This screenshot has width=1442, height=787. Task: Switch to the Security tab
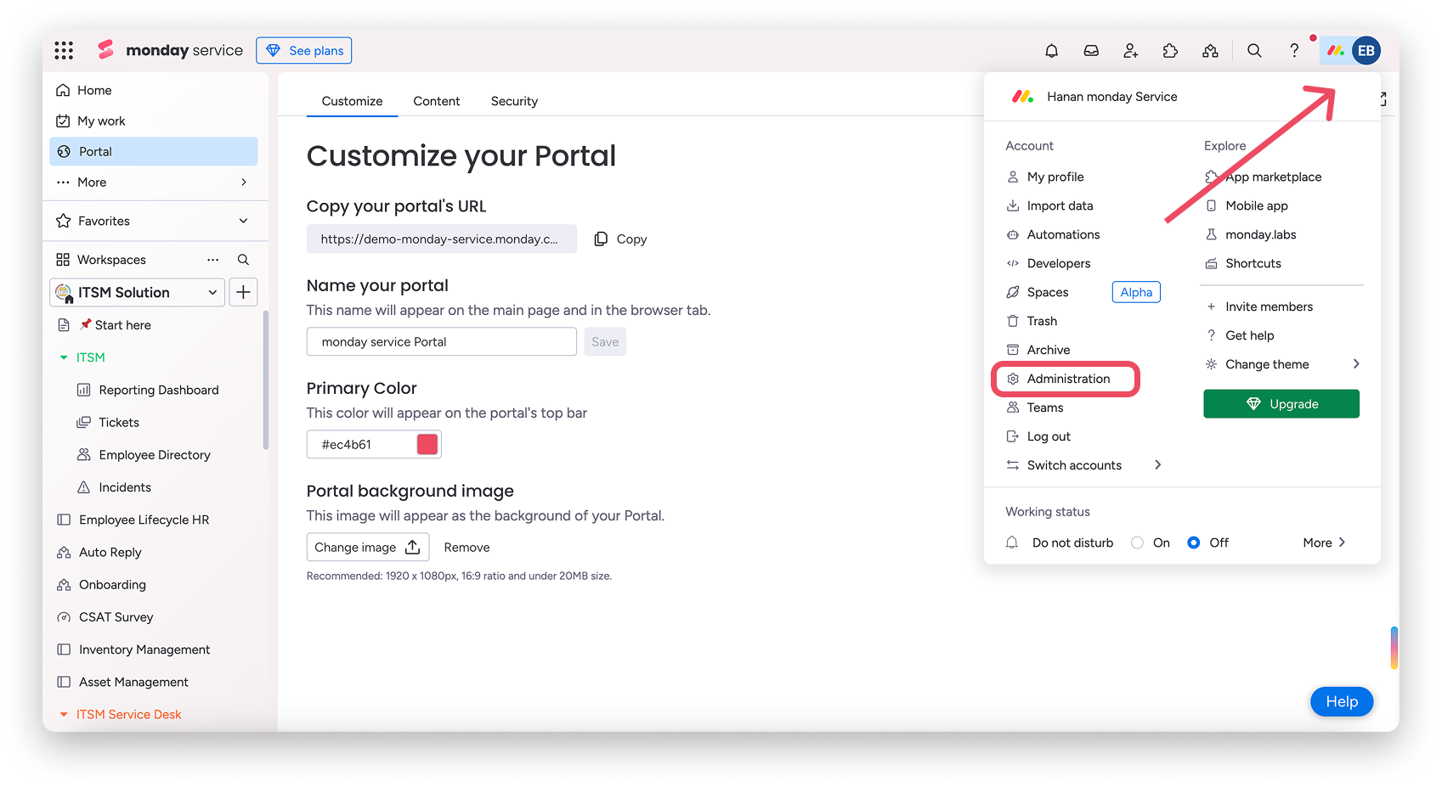513,100
